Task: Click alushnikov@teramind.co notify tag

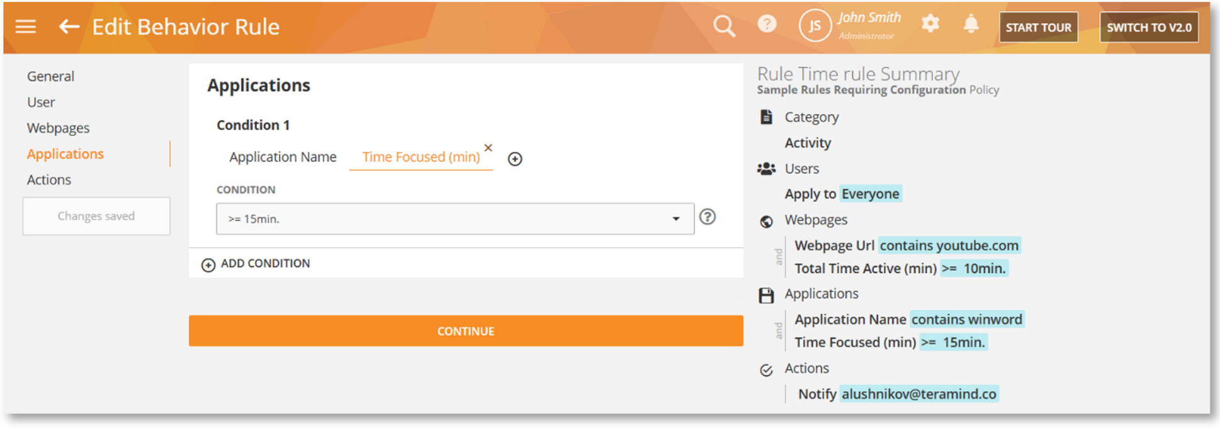Action: (x=919, y=394)
